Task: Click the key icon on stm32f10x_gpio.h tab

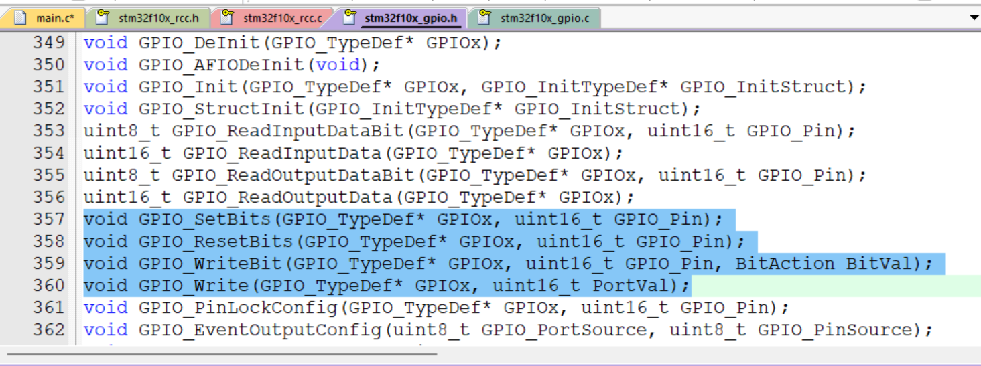Action: (349, 17)
